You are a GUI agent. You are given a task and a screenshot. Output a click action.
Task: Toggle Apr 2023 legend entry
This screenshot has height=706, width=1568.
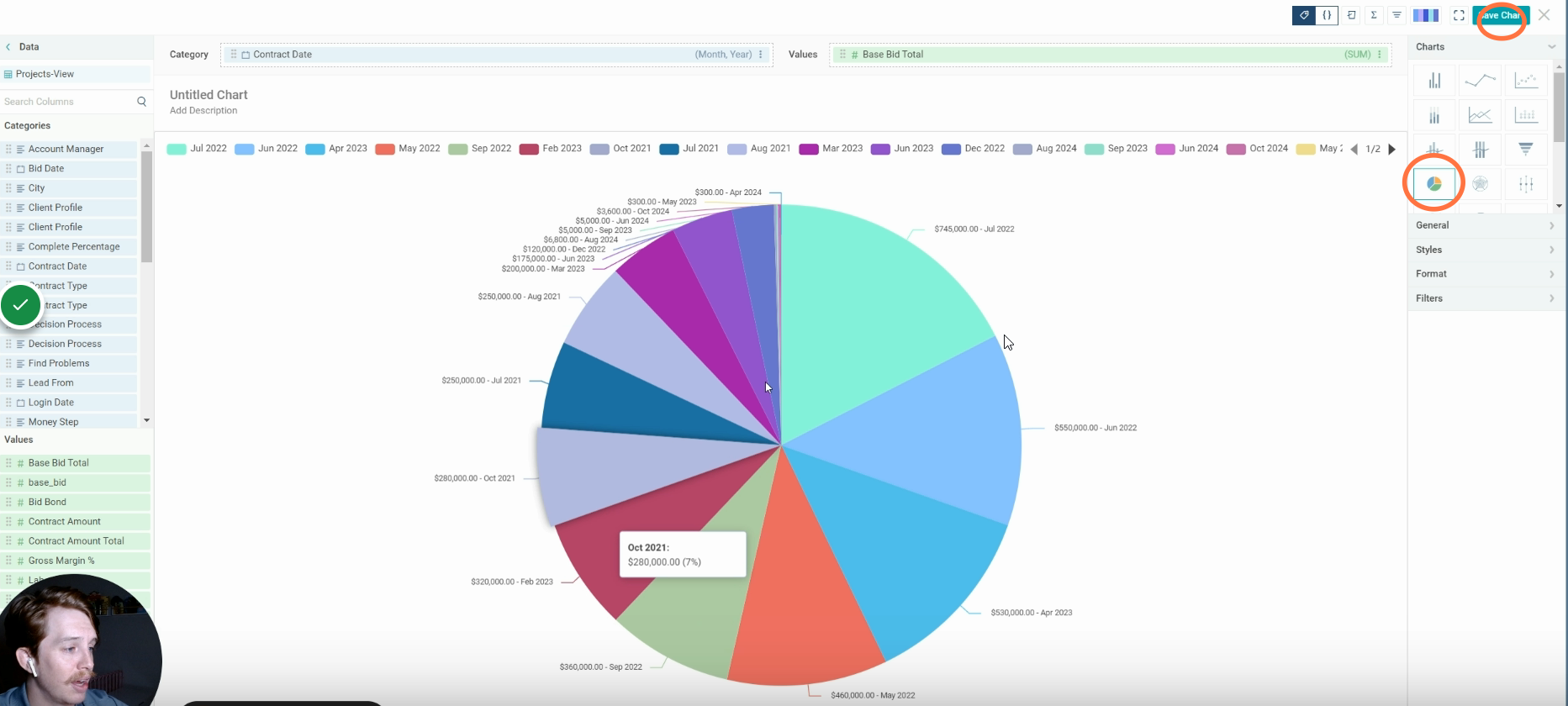pos(336,149)
